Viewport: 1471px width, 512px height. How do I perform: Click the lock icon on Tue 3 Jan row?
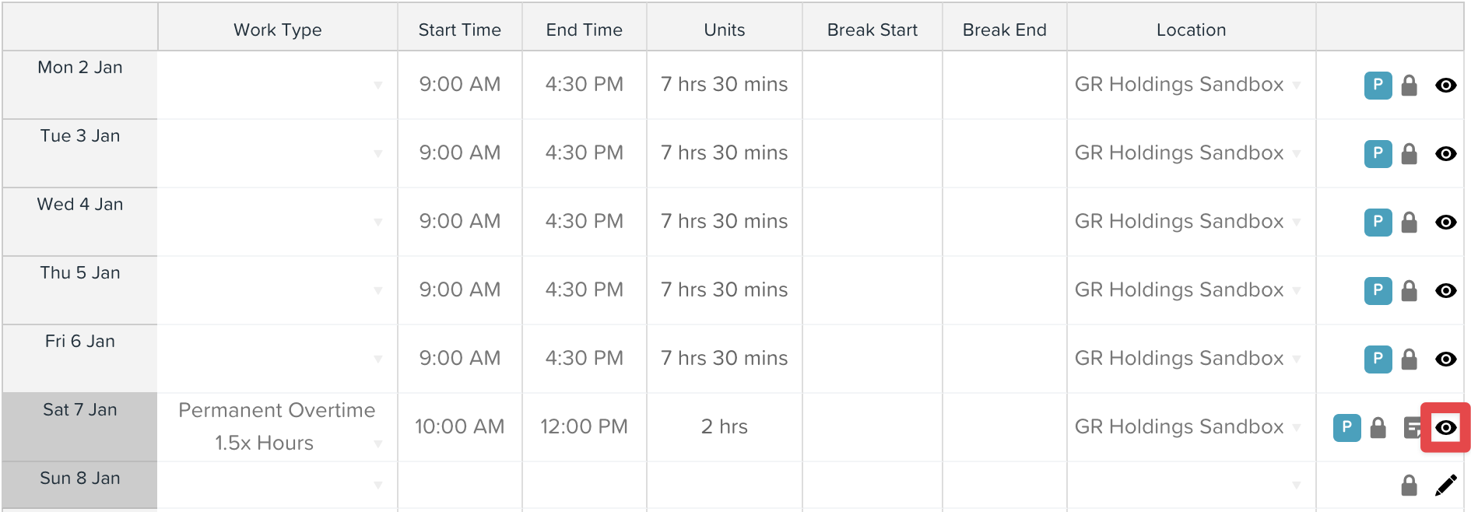[1409, 153]
